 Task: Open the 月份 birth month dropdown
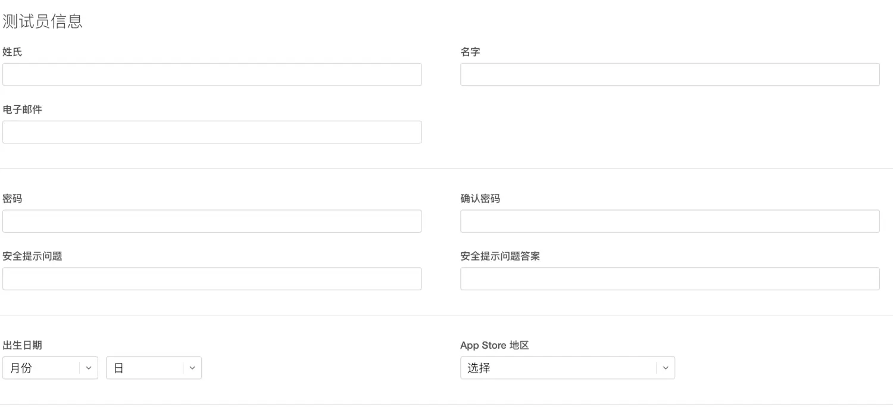[50, 368]
